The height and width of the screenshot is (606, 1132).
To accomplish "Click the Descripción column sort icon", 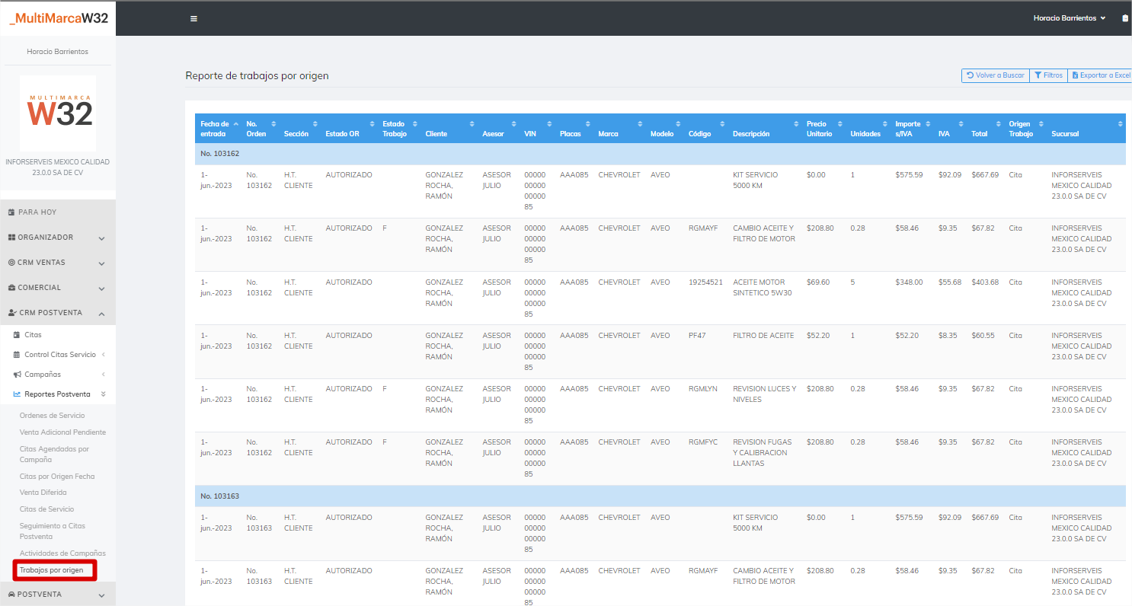I will pyautogui.click(x=796, y=124).
